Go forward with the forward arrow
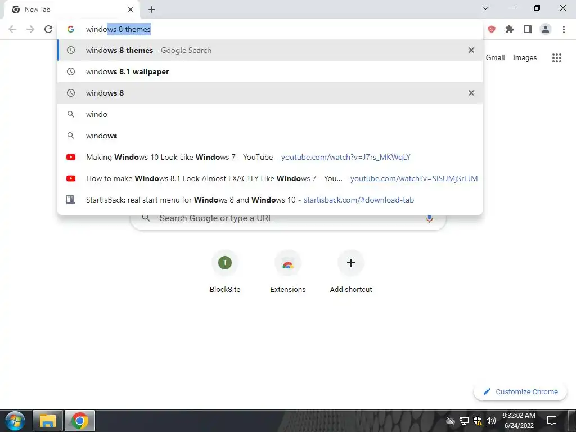576x432 pixels. (30, 29)
